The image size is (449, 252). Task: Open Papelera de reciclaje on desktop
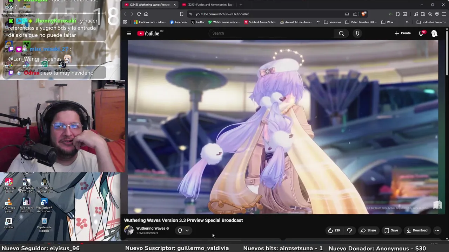(x=44, y=225)
